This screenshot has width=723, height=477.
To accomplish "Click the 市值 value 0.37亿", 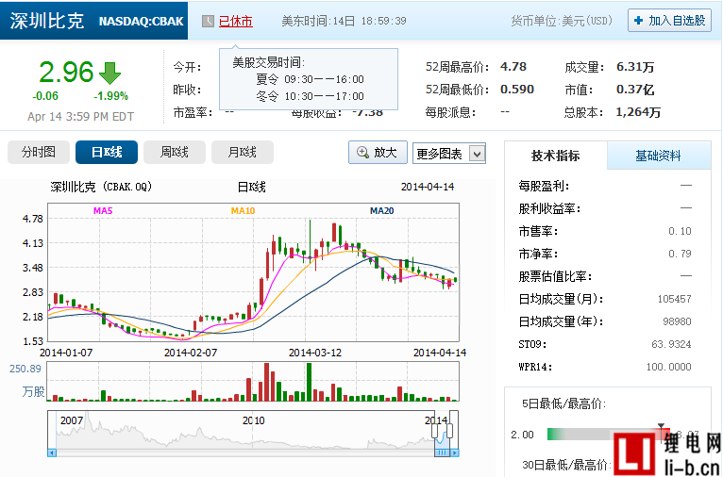I will (635, 90).
